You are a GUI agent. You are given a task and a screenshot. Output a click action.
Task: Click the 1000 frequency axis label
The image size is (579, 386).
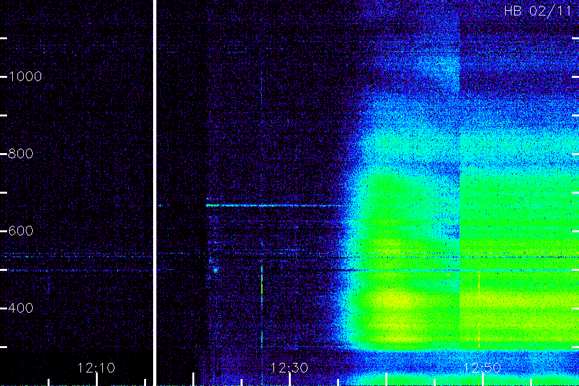25,77
